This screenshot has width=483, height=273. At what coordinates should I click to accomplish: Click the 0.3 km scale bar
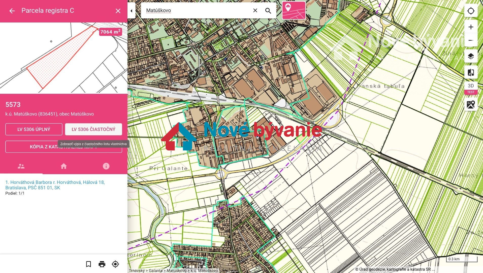click(x=462, y=259)
